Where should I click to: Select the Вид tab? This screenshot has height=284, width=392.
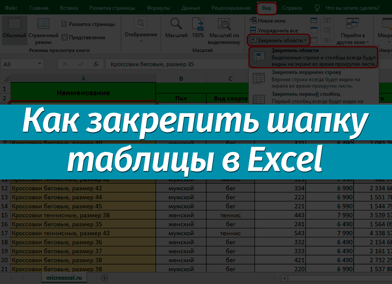tap(267, 8)
